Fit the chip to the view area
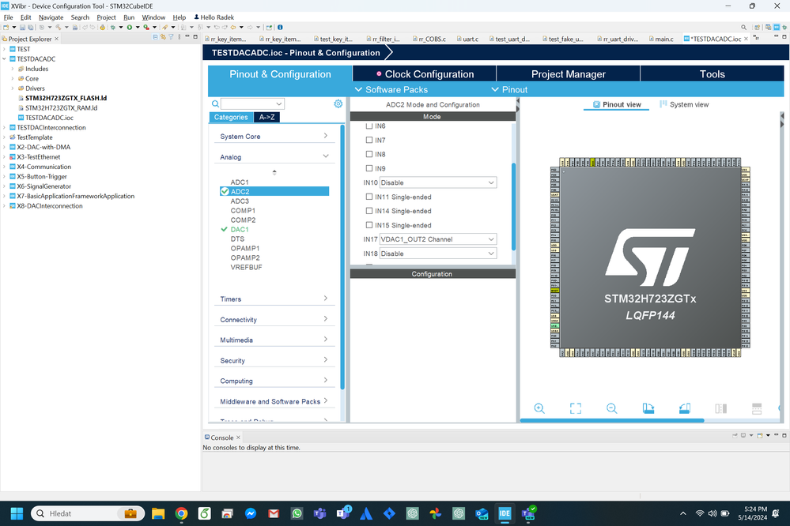This screenshot has width=790, height=526. pos(576,408)
